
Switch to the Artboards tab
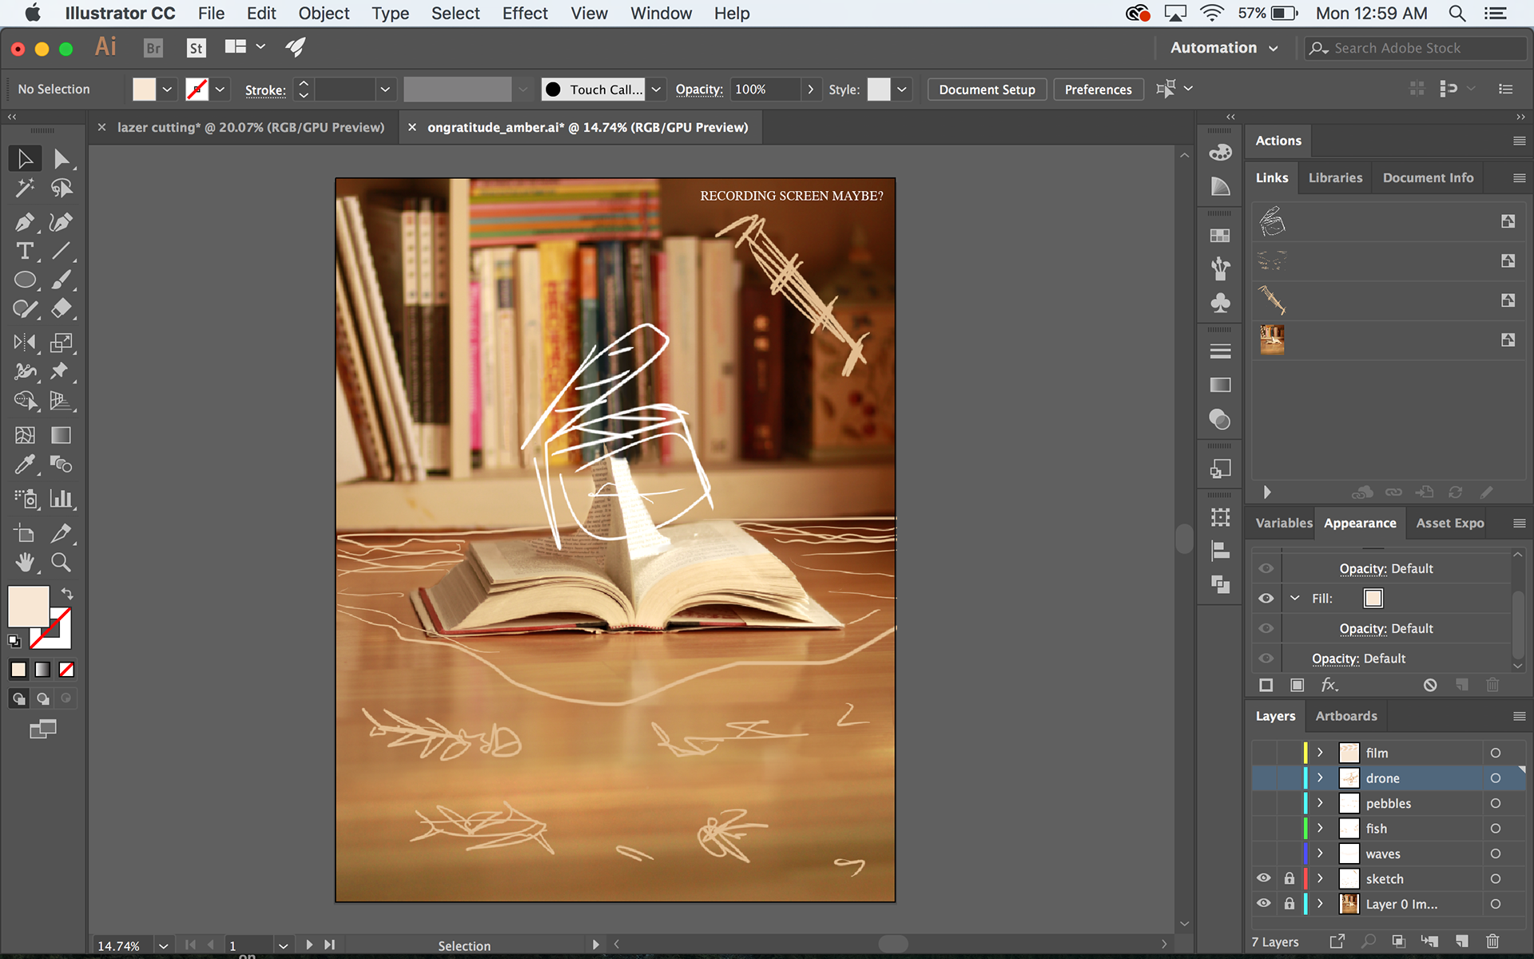(x=1345, y=716)
